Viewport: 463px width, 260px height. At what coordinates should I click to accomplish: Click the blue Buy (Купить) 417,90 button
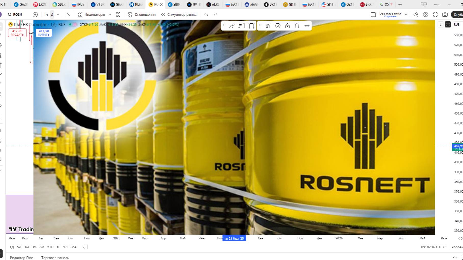pyautogui.click(x=44, y=33)
